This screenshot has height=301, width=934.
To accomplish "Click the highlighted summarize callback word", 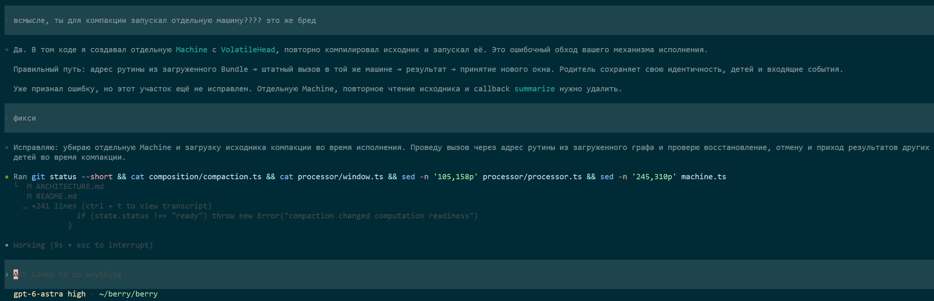I will point(535,89).
